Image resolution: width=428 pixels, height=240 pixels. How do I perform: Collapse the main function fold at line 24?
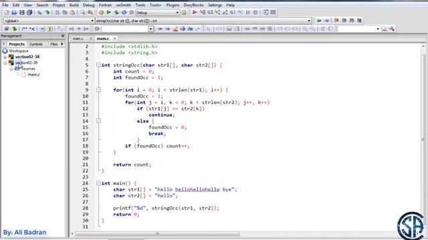click(x=98, y=183)
